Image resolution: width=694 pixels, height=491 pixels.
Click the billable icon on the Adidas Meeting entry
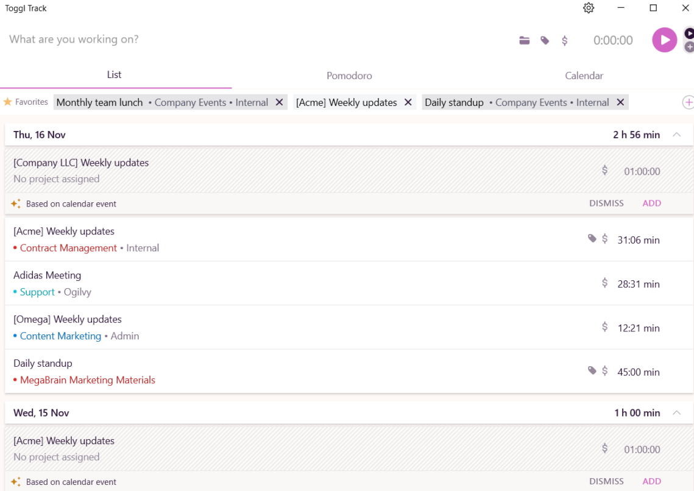(604, 282)
